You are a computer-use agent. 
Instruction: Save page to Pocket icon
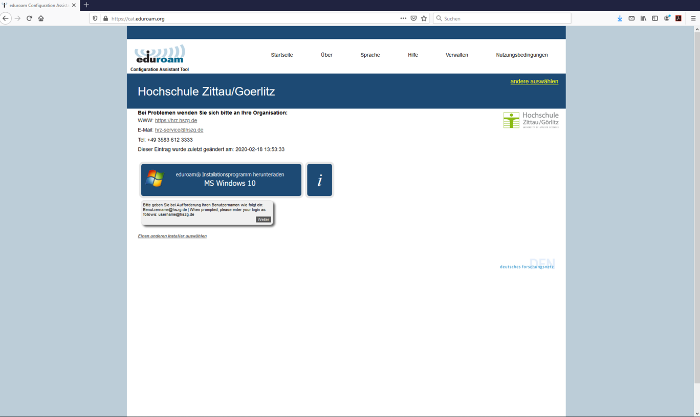(413, 18)
